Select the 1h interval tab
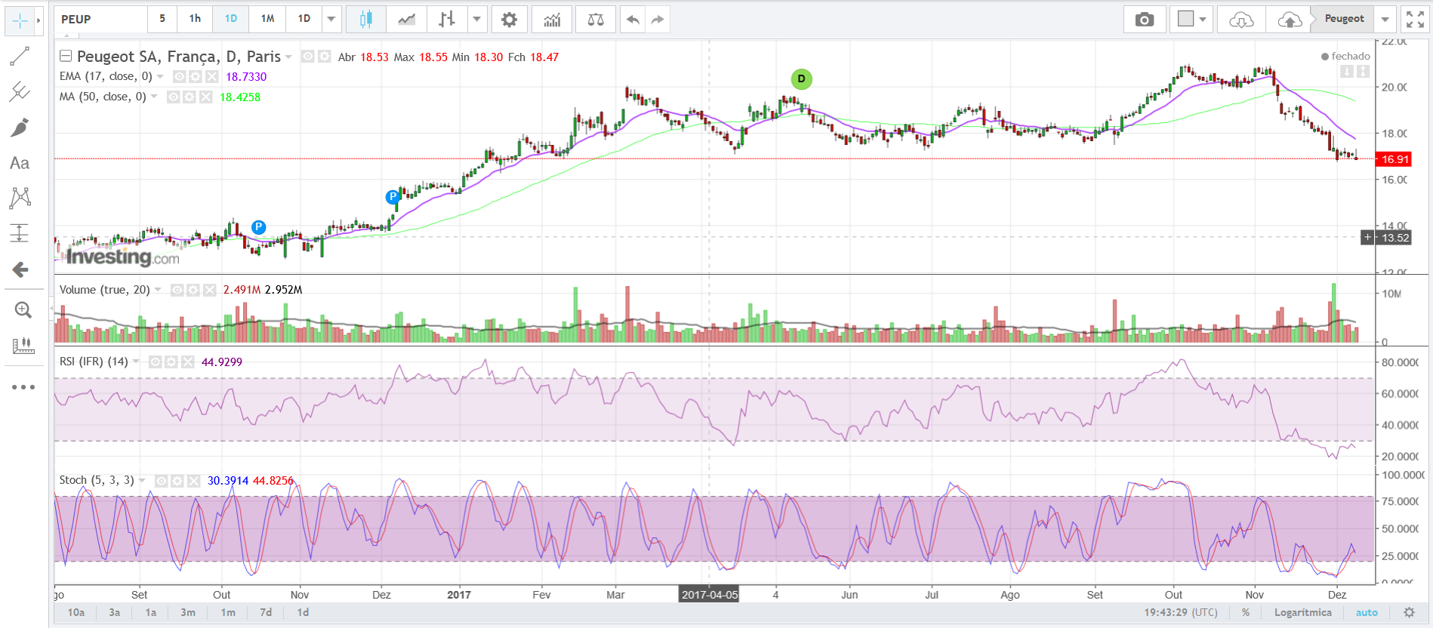 pyautogui.click(x=195, y=19)
